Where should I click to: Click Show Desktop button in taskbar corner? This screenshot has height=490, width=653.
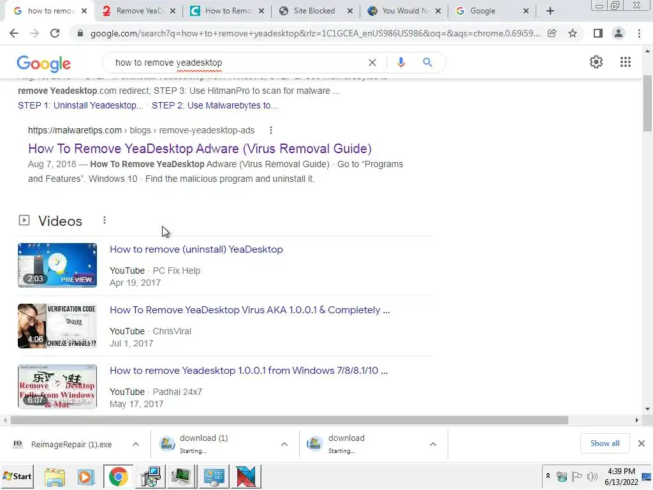tap(647, 476)
